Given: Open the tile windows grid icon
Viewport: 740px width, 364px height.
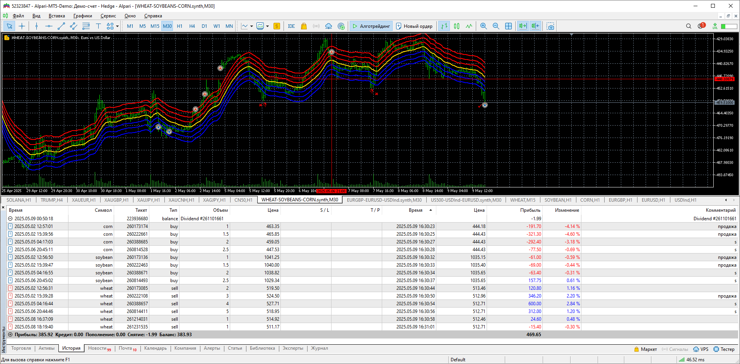Looking at the screenshot, I should tap(508, 26).
